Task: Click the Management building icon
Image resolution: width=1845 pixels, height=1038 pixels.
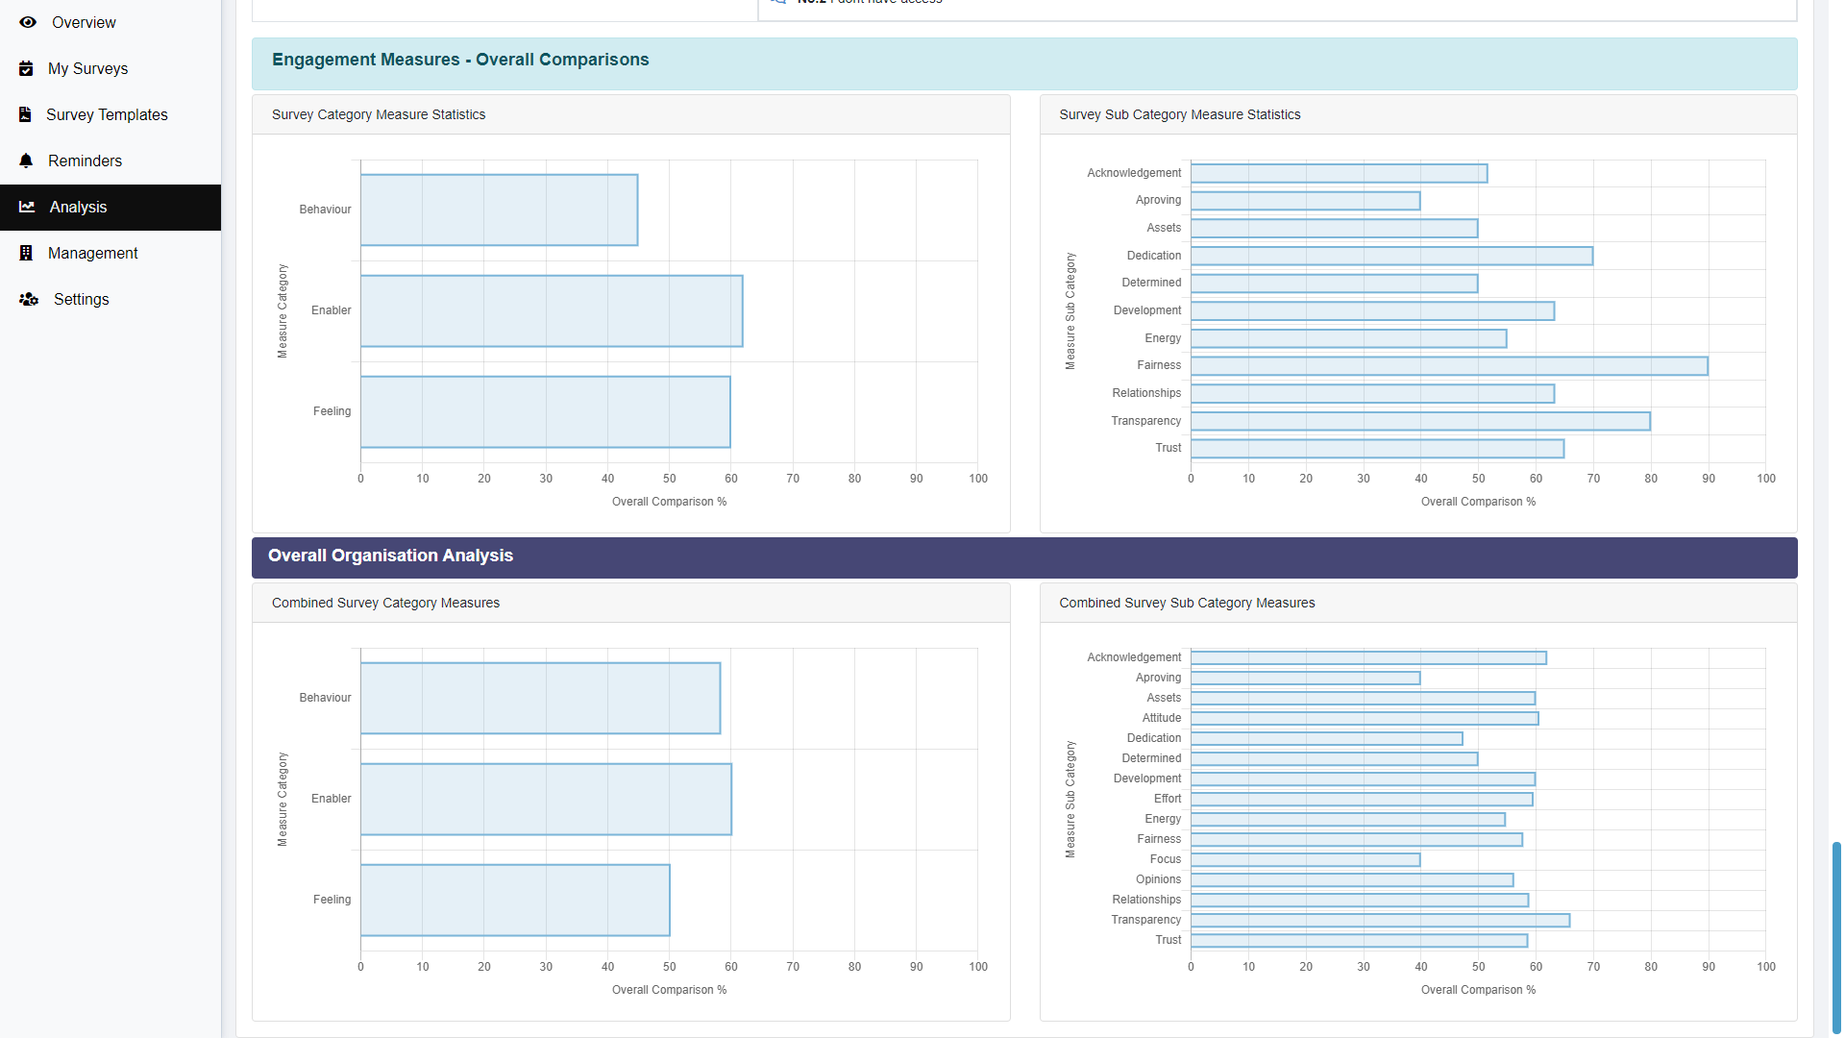Action: [26, 253]
